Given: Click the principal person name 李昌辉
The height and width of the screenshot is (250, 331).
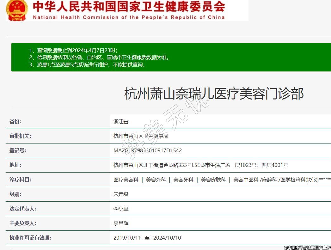Looking at the screenshot, I should click(121, 223).
